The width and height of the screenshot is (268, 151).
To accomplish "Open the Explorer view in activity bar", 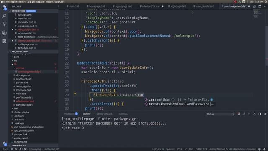I will pos(4,8).
